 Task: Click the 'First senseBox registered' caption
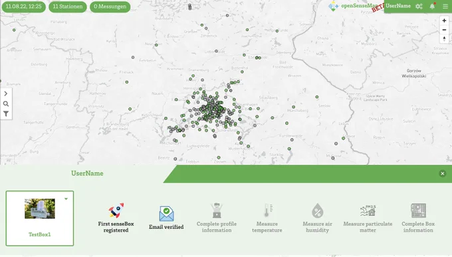tap(116, 227)
